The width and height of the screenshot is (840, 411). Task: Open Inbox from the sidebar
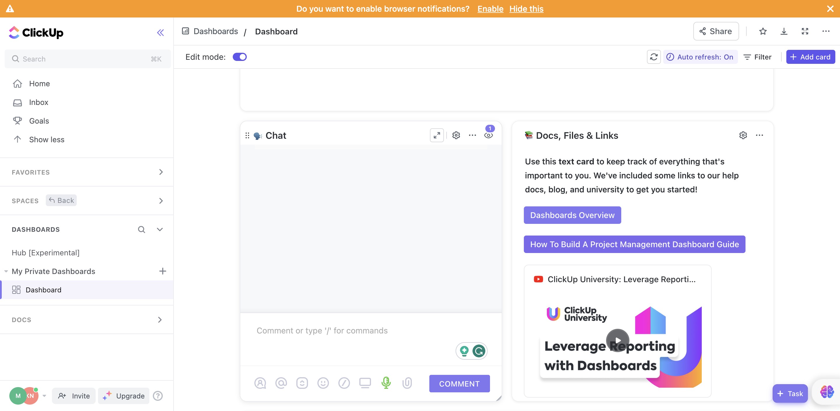click(38, 102)
